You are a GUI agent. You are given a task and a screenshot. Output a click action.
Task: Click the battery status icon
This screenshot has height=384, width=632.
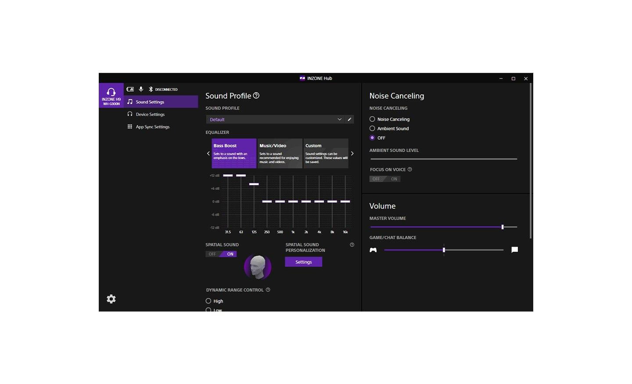130,89
